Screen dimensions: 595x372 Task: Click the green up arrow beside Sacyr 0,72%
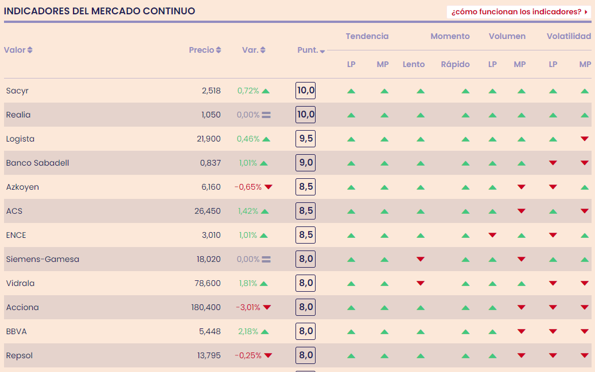pos(266,91)
